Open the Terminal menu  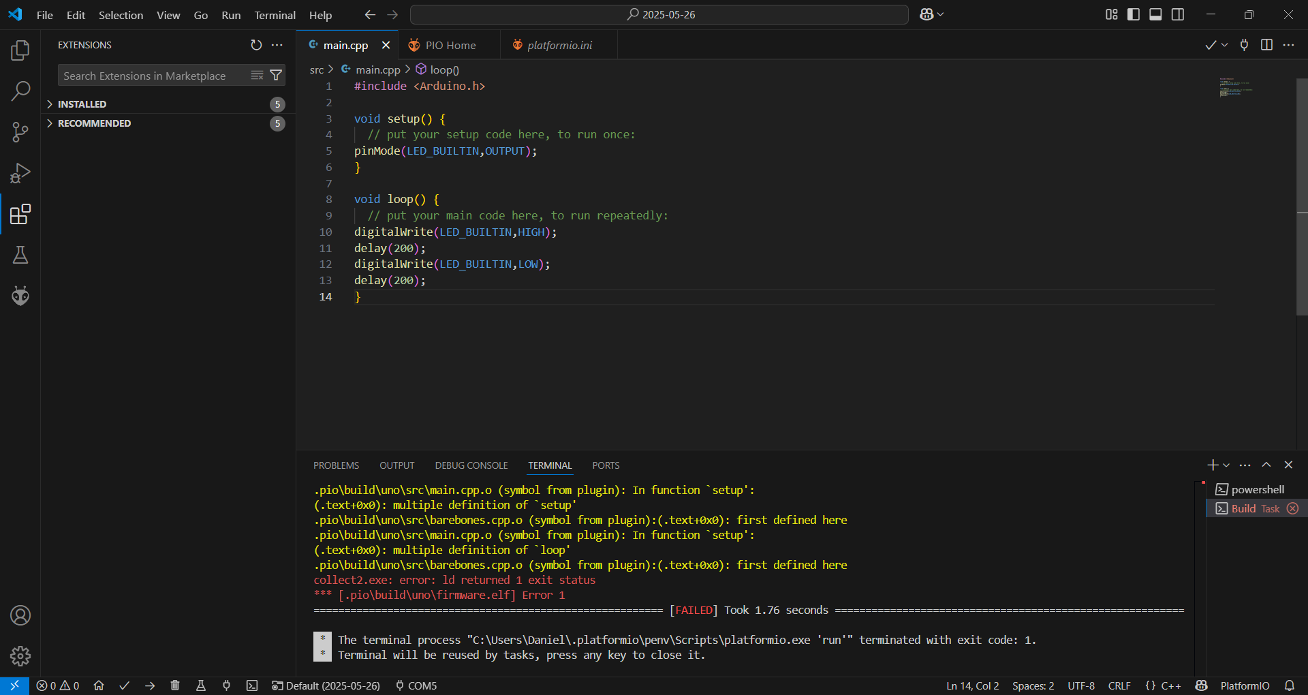[275, 15]
